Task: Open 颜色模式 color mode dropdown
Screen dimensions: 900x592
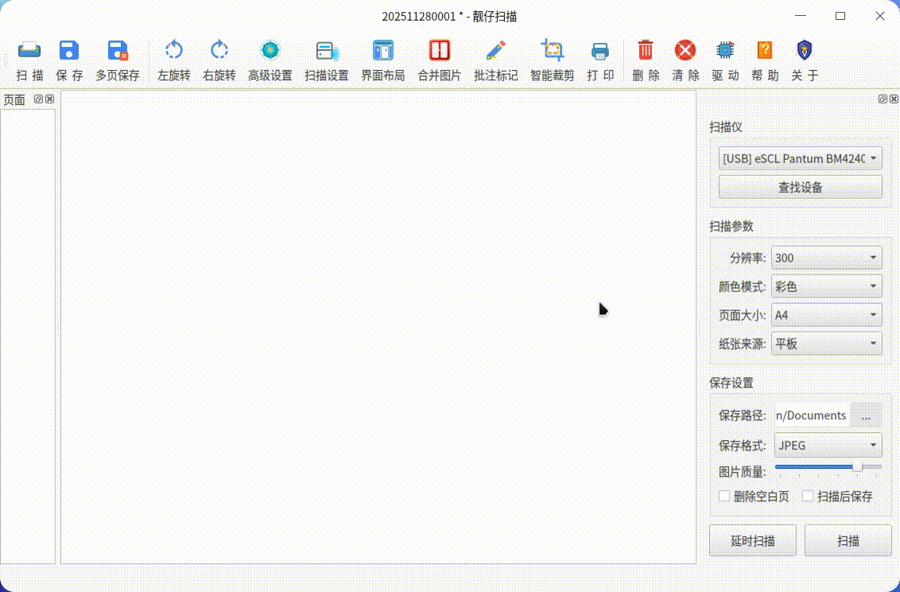Action: [x=827, y=286]
